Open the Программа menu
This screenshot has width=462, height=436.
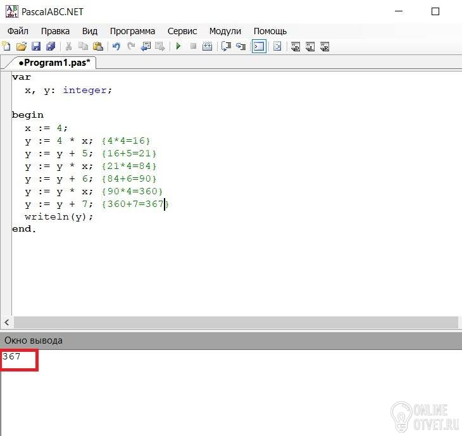pyautogui.click(x=132, y=30)
